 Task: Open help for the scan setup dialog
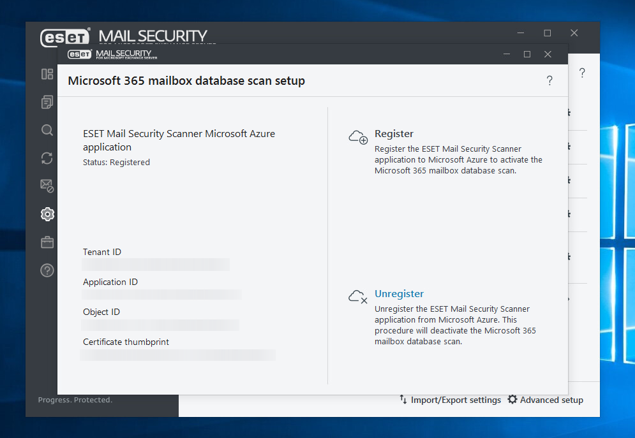click(x=549, y=81)
